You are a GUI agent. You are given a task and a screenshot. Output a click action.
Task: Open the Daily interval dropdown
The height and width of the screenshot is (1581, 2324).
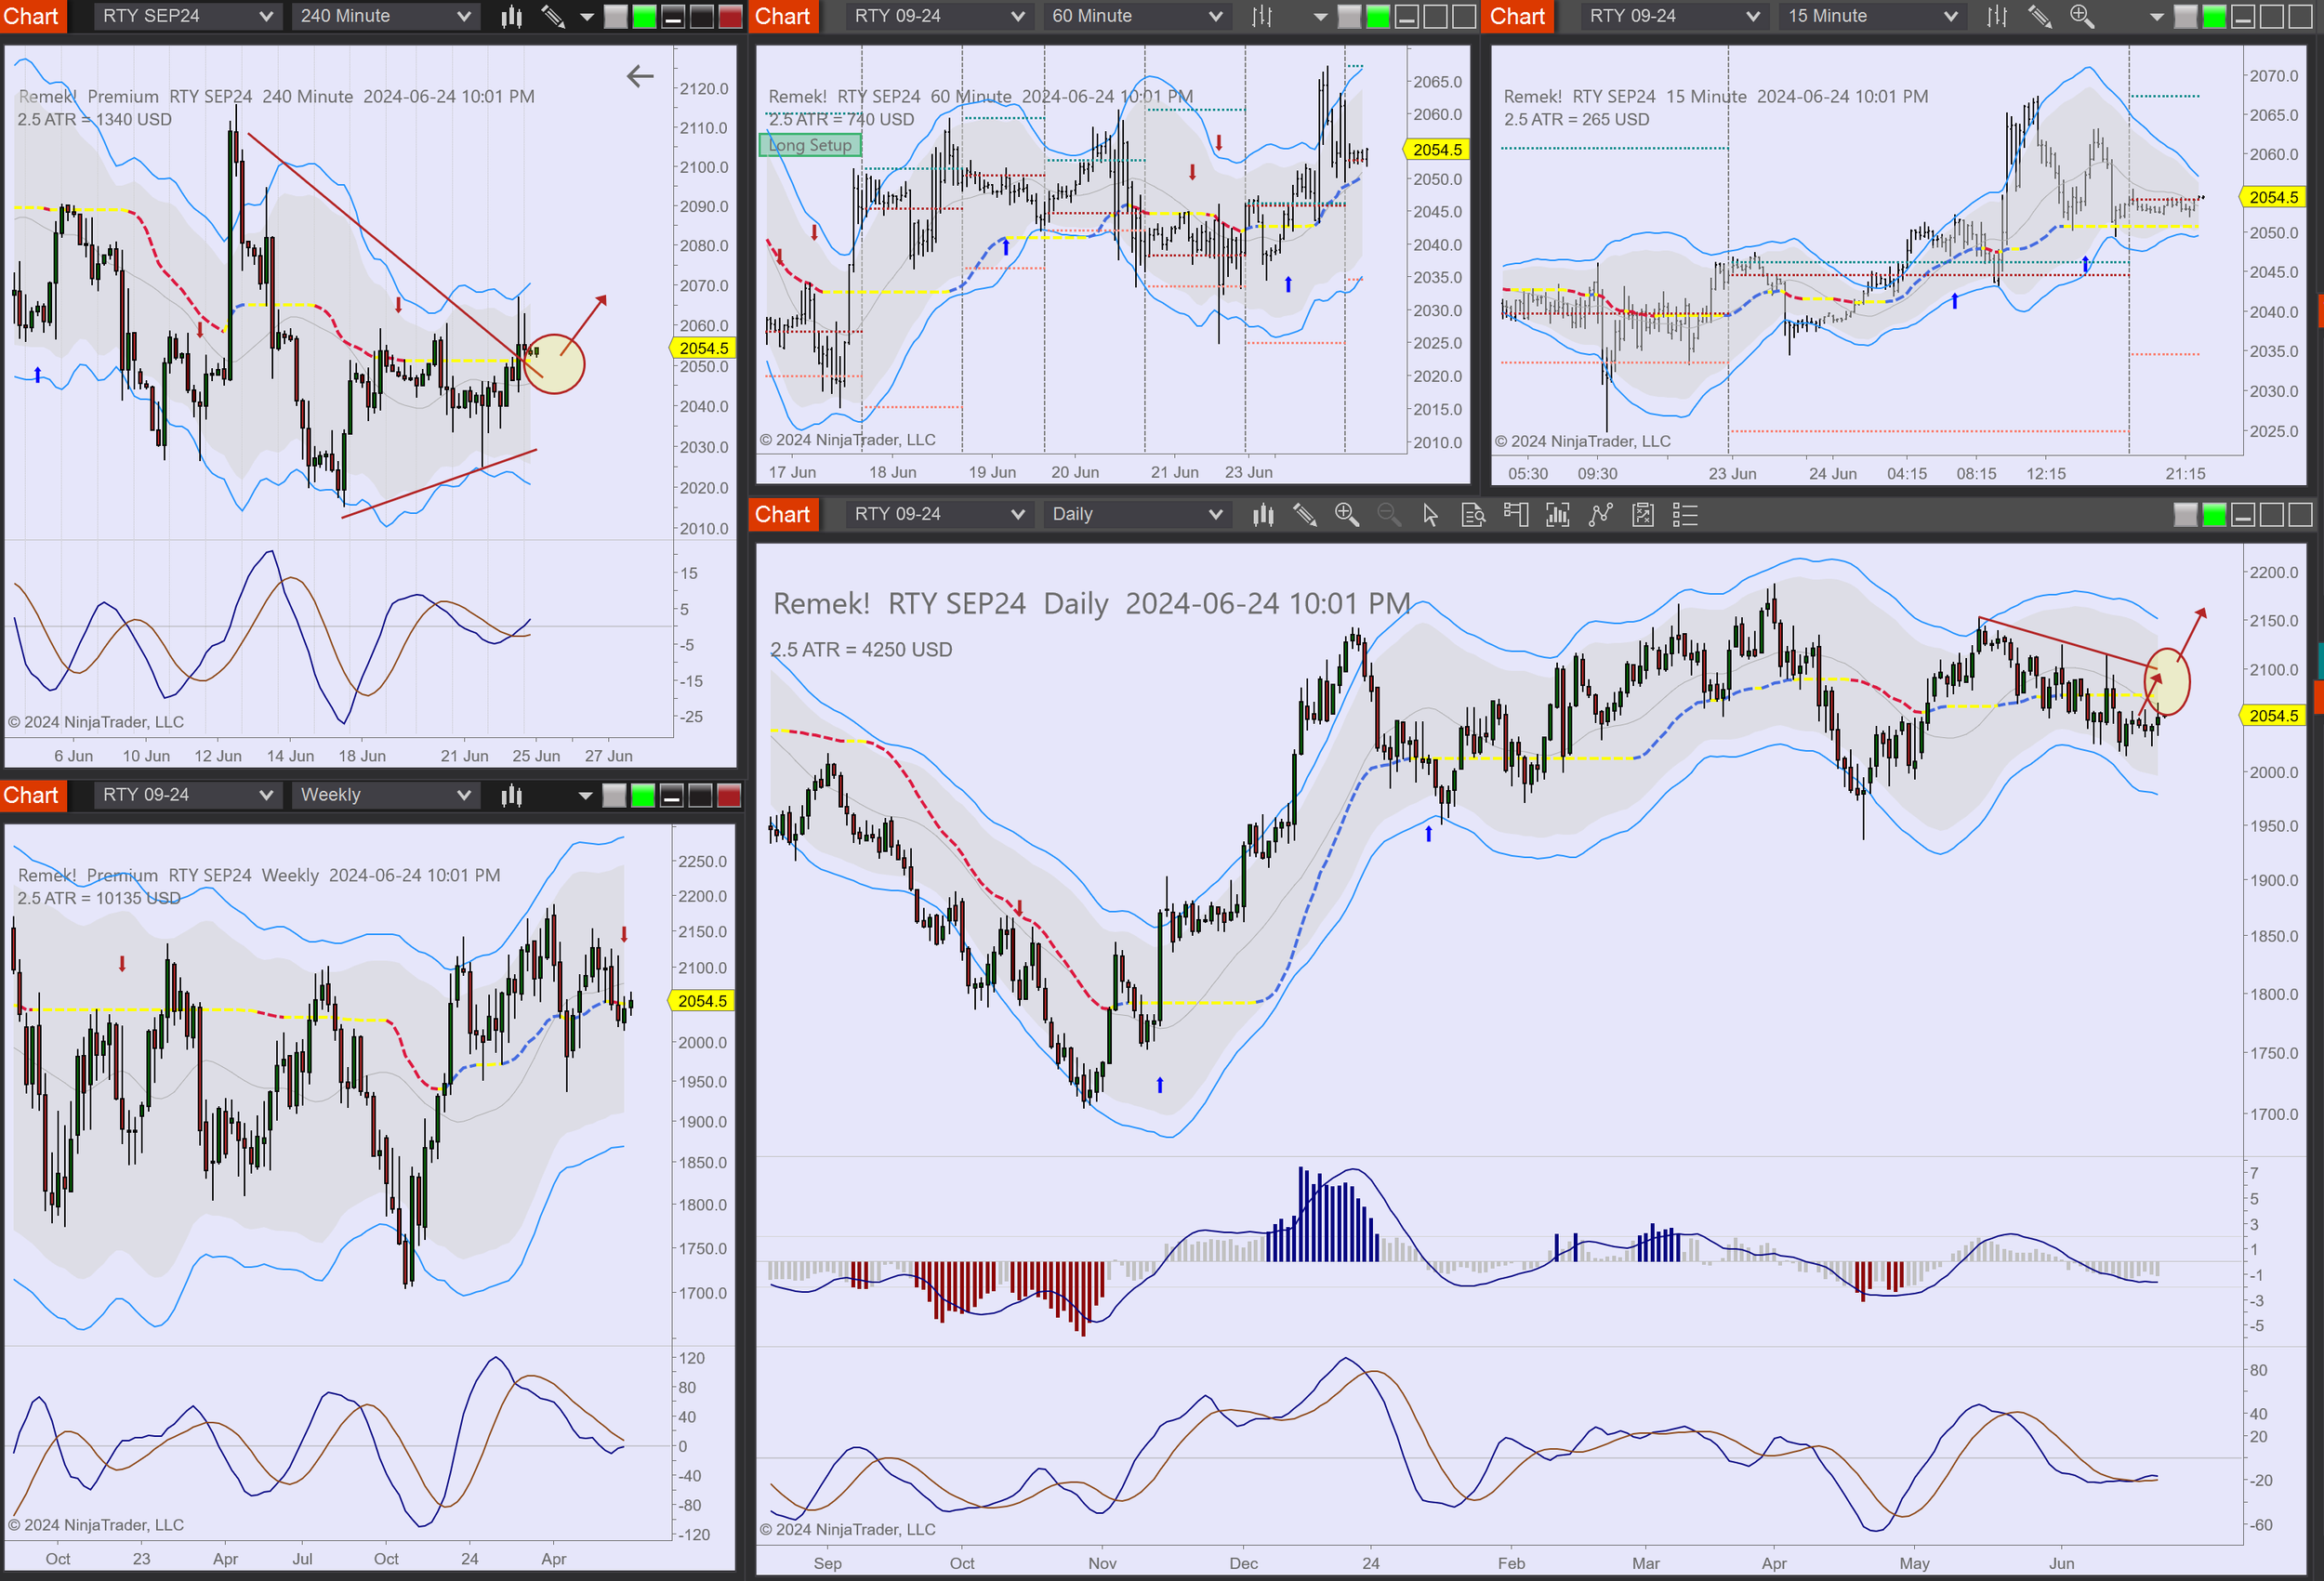tap(1136, 514)
